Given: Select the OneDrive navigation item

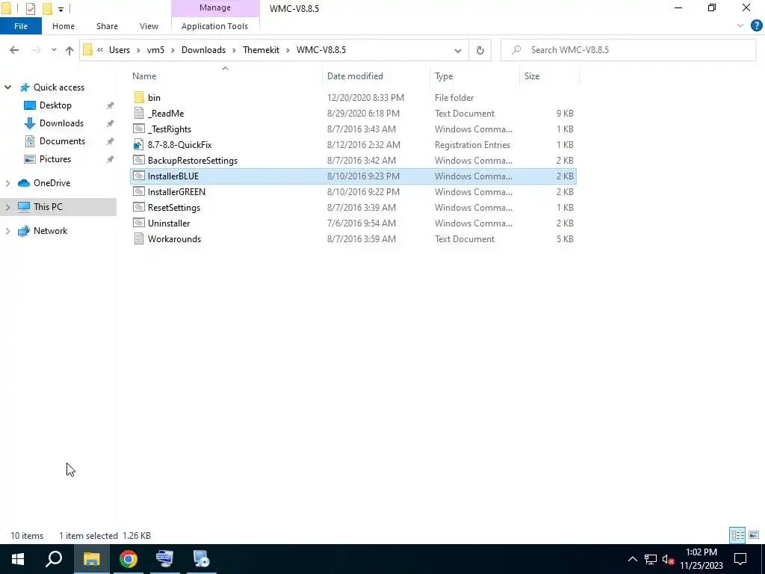Looking at the screenshot, I should point(52,183).
